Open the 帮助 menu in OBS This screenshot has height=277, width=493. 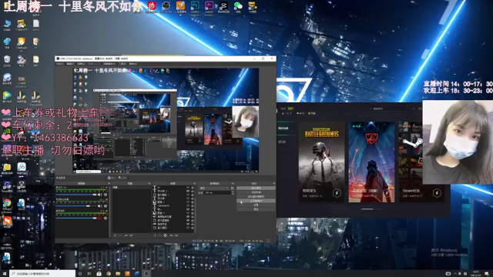[133, 64]
